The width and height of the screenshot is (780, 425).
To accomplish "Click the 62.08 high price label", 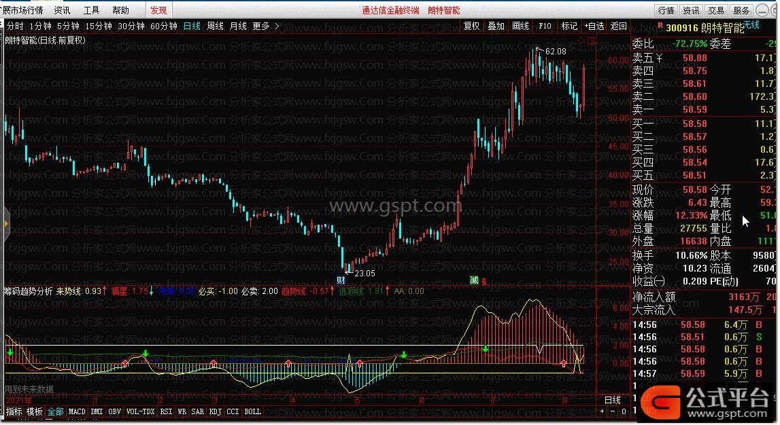I will coord(556,51).
